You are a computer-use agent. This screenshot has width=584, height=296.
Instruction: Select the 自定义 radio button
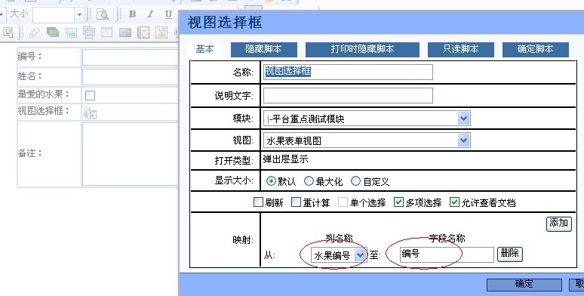coord(355,181)
